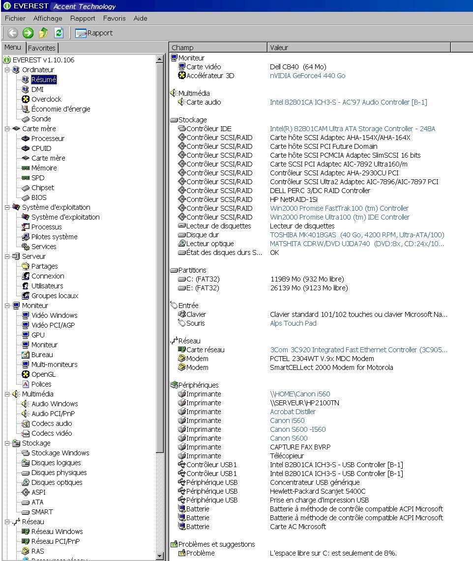The width and height of the screenshot is (473, 561).
Task: Collapse the Multimédia tree node
Action: (x=7, y=394)
